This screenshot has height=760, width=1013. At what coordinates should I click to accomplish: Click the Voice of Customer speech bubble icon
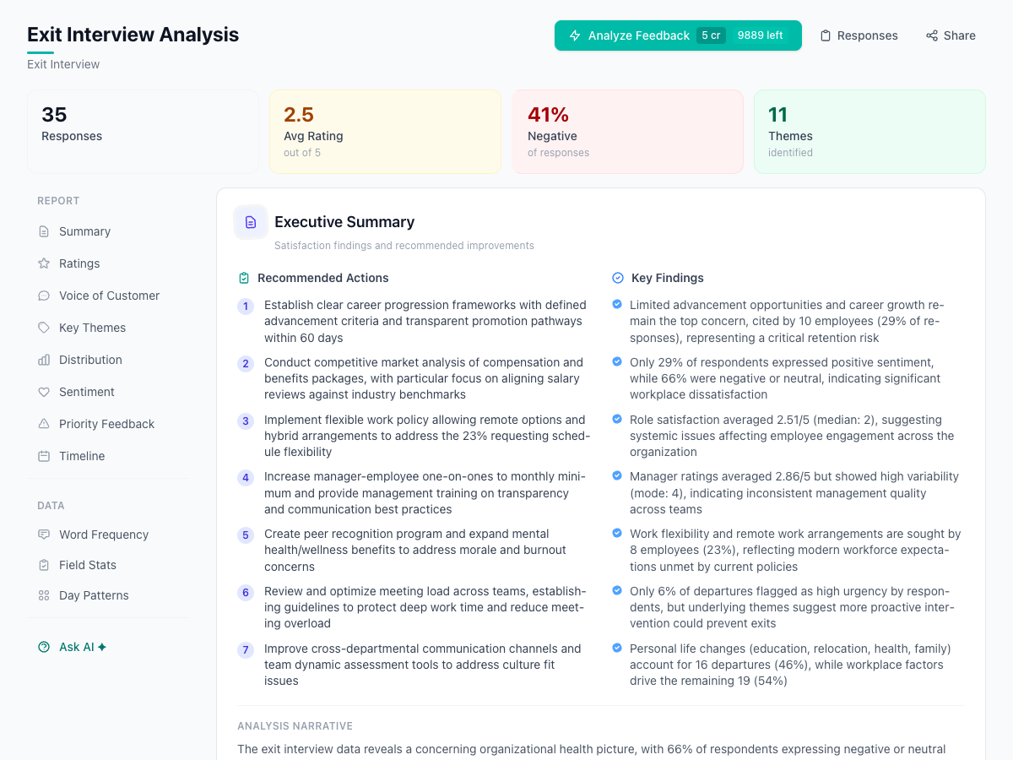(43, 295)
